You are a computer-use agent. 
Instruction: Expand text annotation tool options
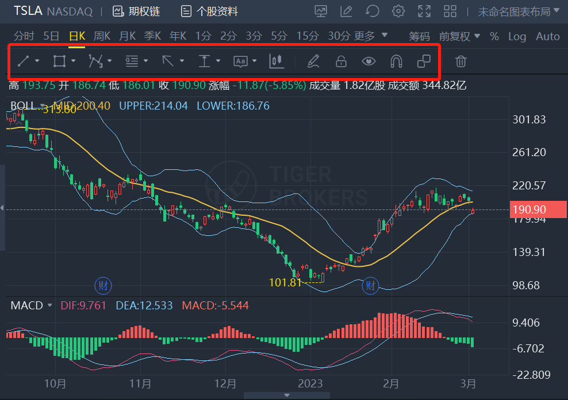[x=254, y=61]
